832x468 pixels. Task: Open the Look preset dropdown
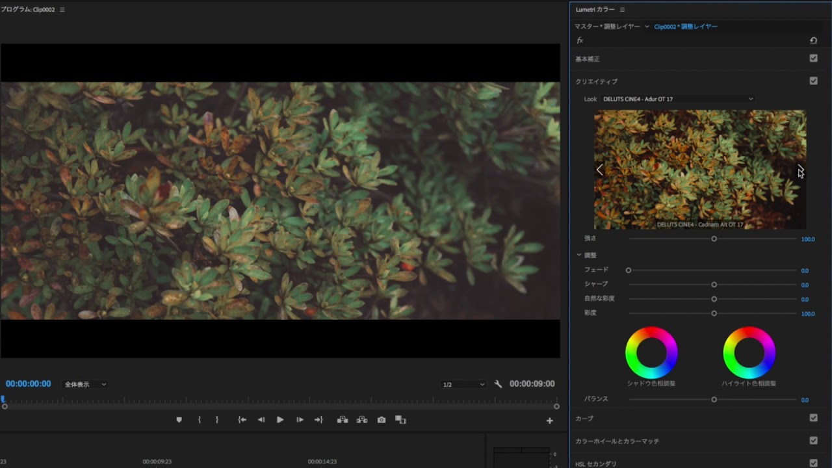pos(677,99)
